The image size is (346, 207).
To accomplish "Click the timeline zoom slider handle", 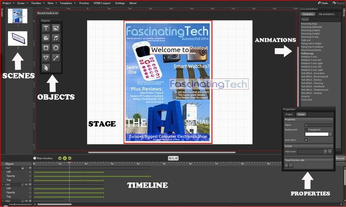I will [x=14, y=204].
